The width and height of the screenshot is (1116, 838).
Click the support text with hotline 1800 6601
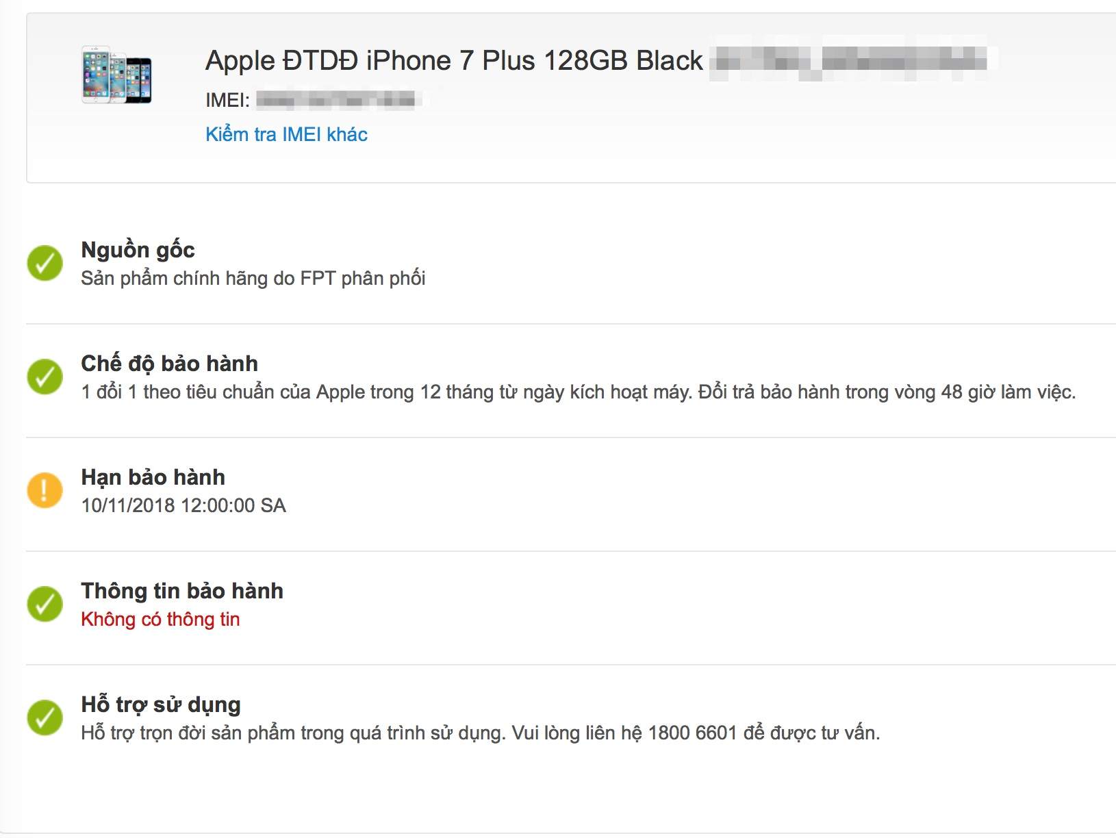coord(480,733)
